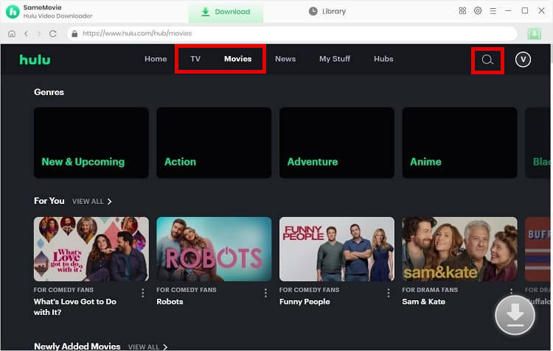Open the Robots movie thumbnail

tap(214, 249)
